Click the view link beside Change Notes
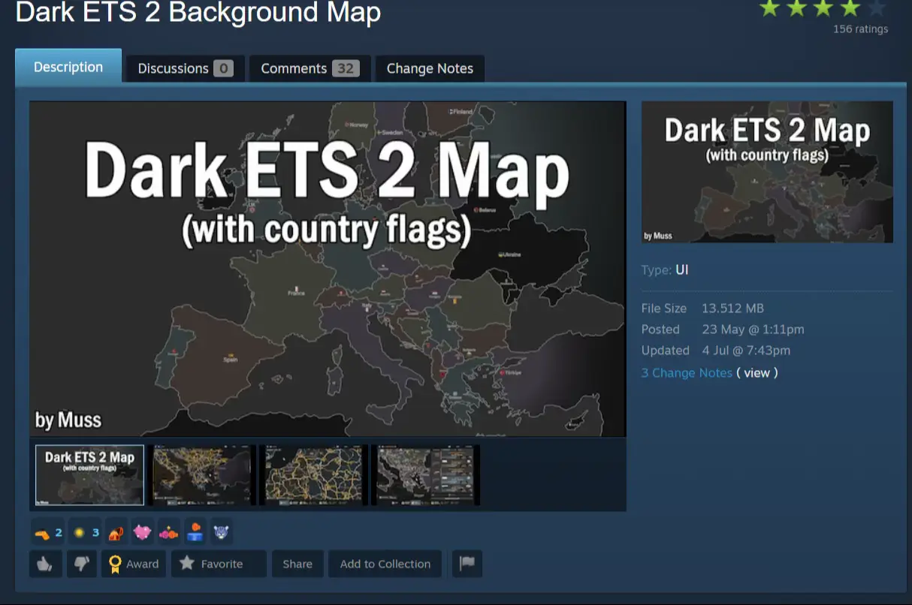Screen dimensions: 912x605 [x=756, y=372]
